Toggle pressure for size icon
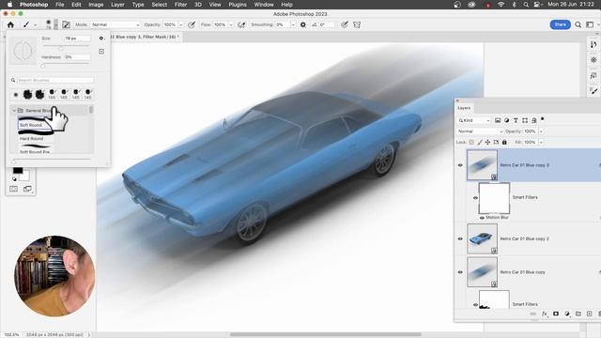 (345, 25)
